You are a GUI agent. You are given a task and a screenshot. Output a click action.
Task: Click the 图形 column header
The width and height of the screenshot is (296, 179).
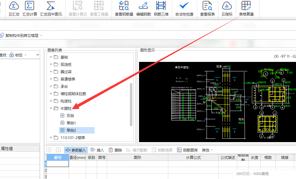click(x=138, y=157)
